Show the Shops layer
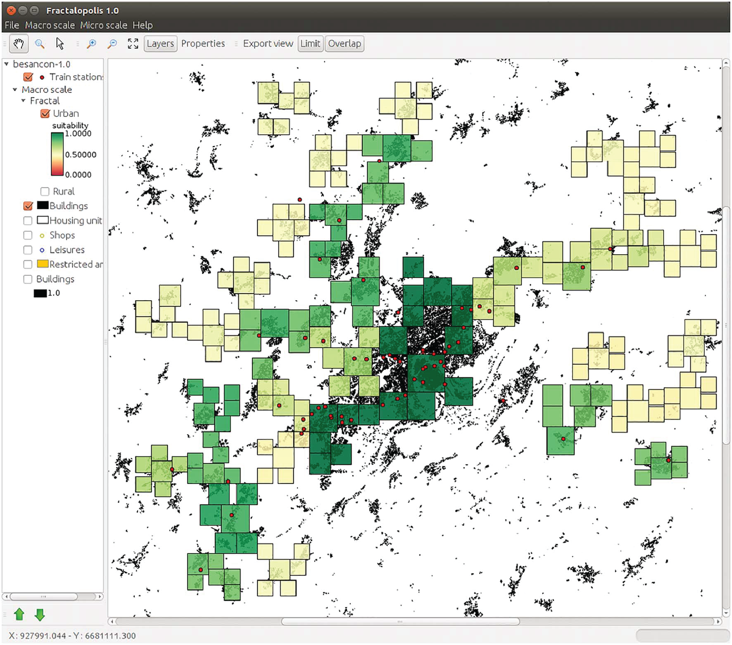The width and height of the screenshot is (732, 645). (x=28, y=235)
